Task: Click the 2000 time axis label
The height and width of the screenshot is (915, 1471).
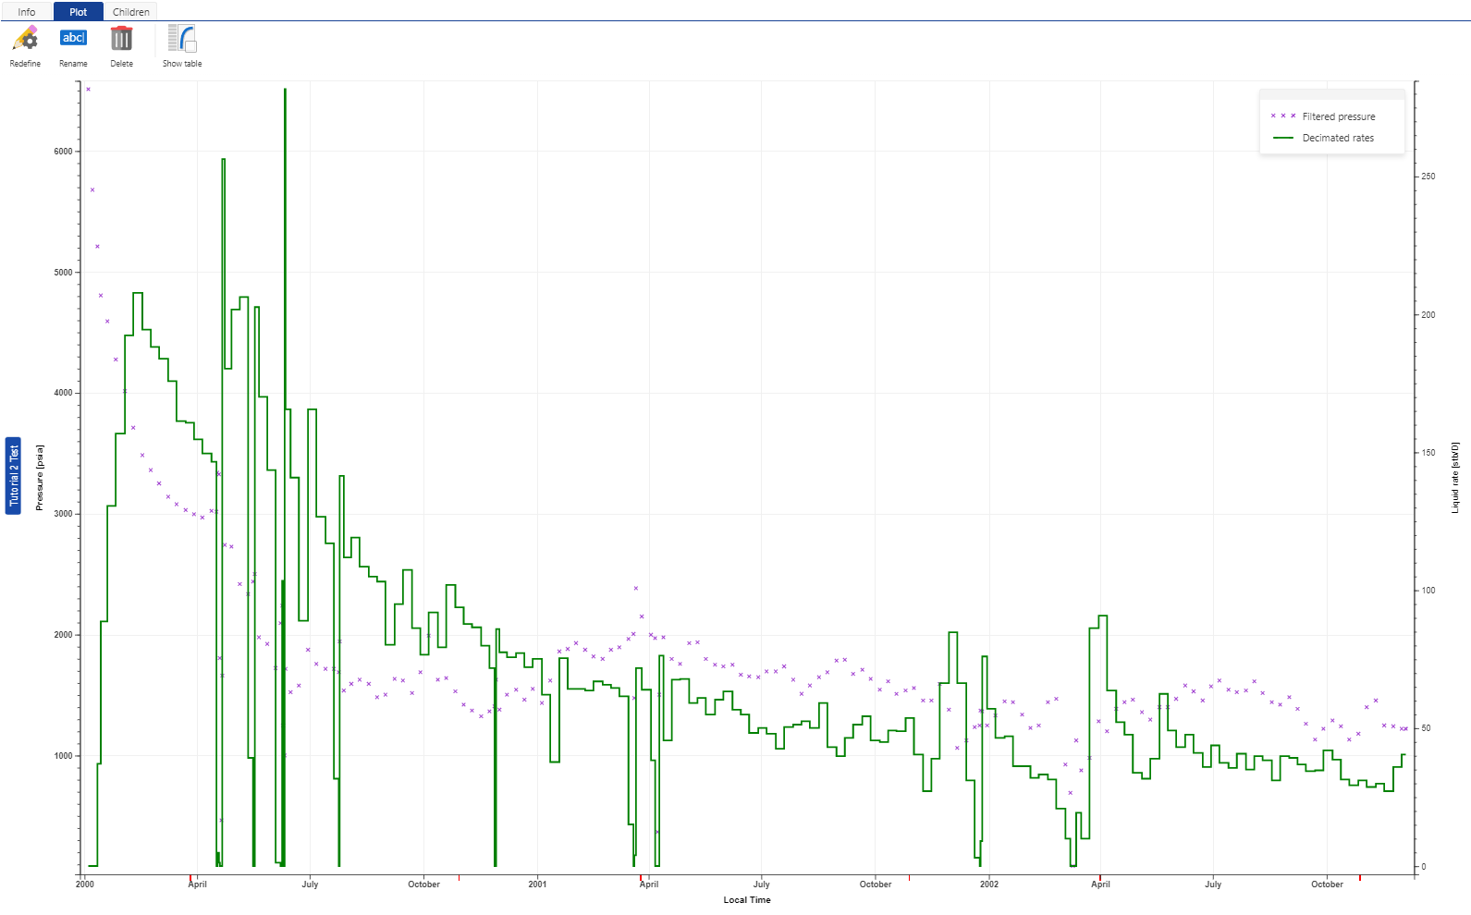Action: pos(85,884)
